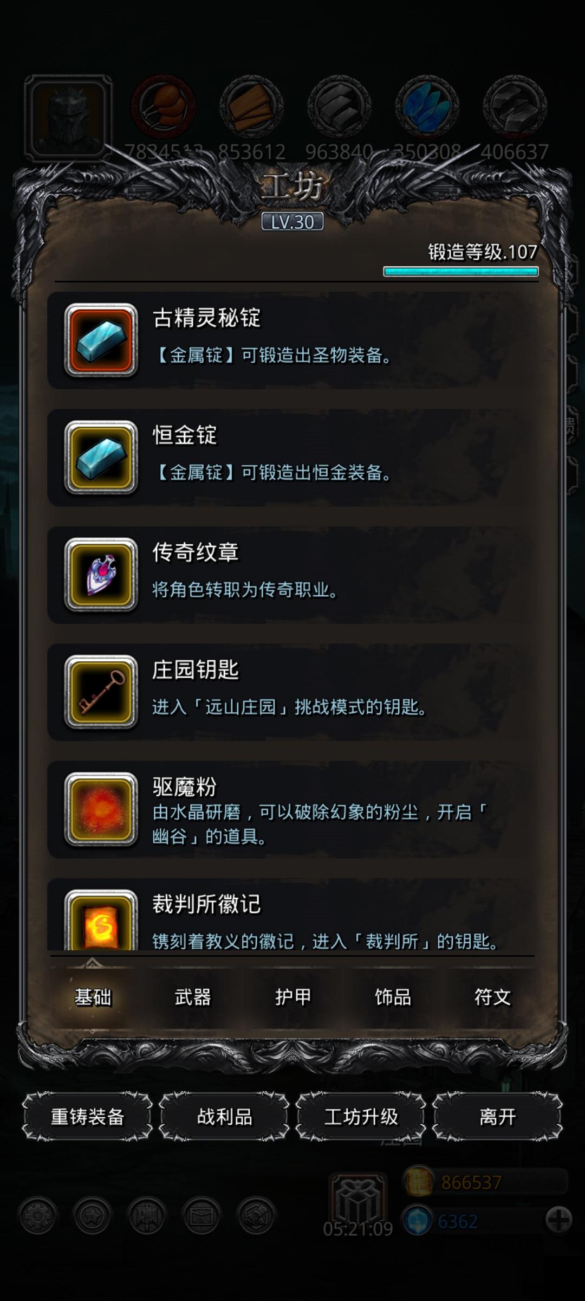585x1301 pixels.
Task: Tap the 锻造等级 progress bar
Action: 461,272
